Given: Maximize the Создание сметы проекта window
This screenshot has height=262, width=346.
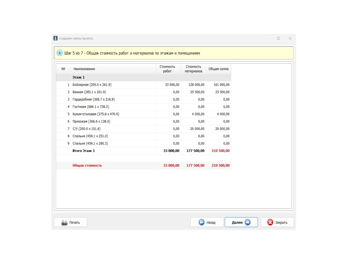Looking at the screenshot, I should click(x=278, y=38).
